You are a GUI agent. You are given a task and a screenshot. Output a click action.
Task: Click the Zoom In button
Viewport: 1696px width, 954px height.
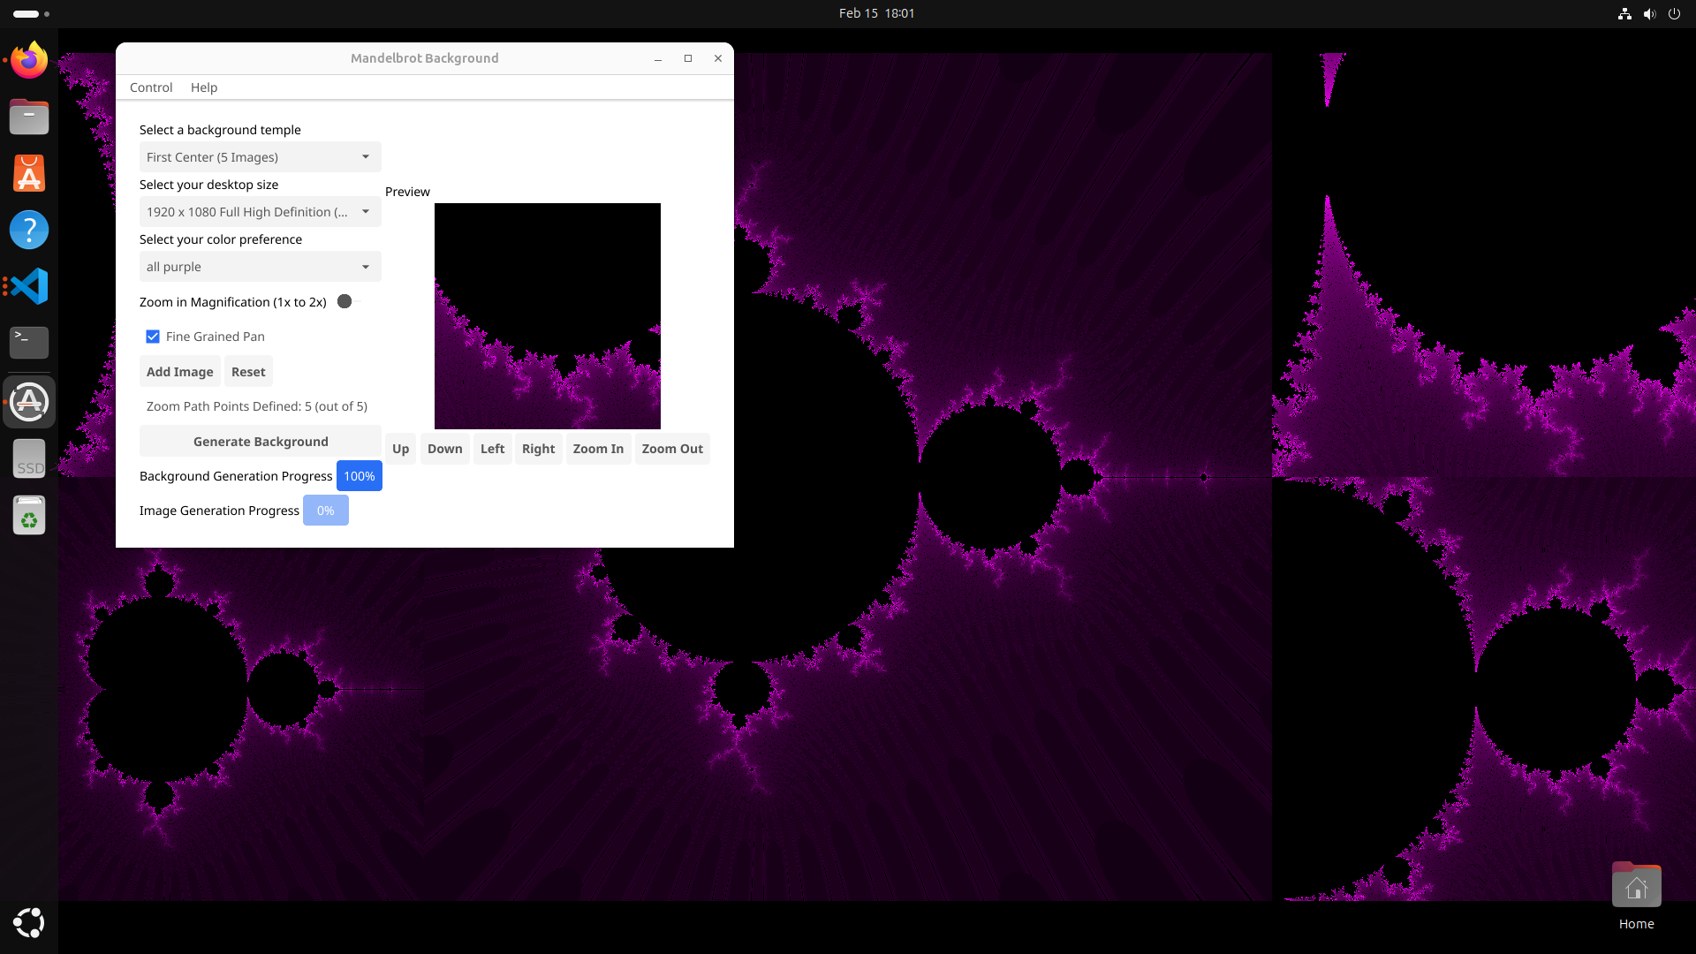coord(598,449)
